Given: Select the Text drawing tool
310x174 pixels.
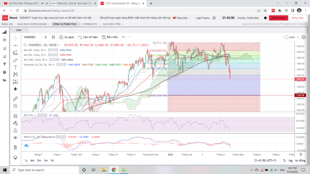Looking at the screenshot, I should click(x=15, y=67).
